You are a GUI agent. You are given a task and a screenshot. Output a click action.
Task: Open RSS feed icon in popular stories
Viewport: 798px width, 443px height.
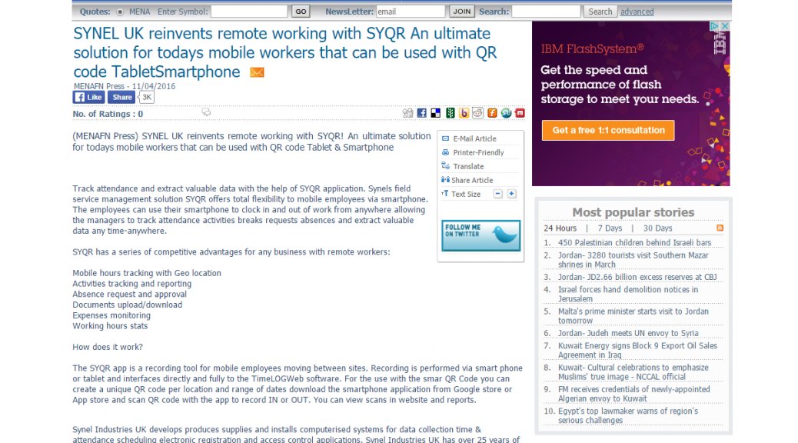pyautogui.click(x=720, y=228)
